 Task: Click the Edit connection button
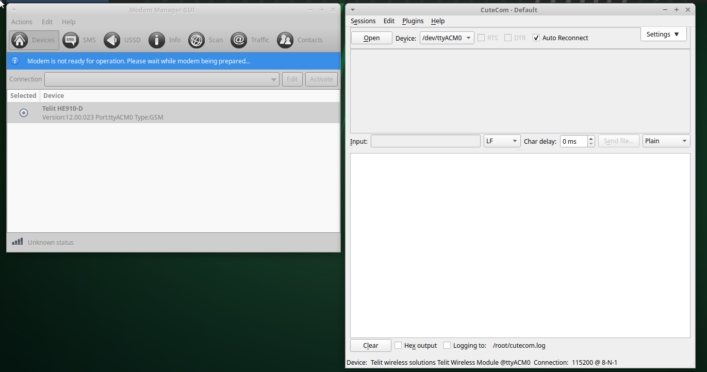coord(292,79)
